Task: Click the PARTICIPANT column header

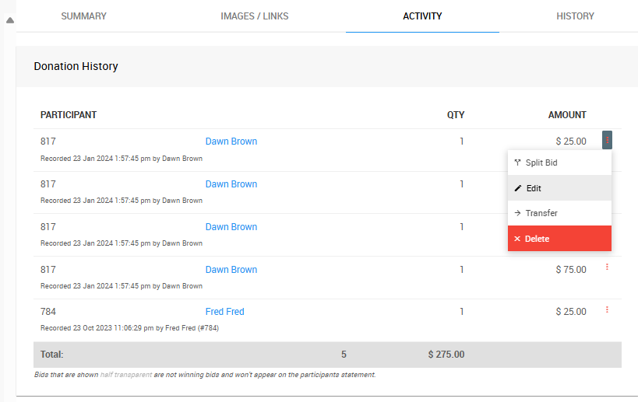Action: click(69, 115)
